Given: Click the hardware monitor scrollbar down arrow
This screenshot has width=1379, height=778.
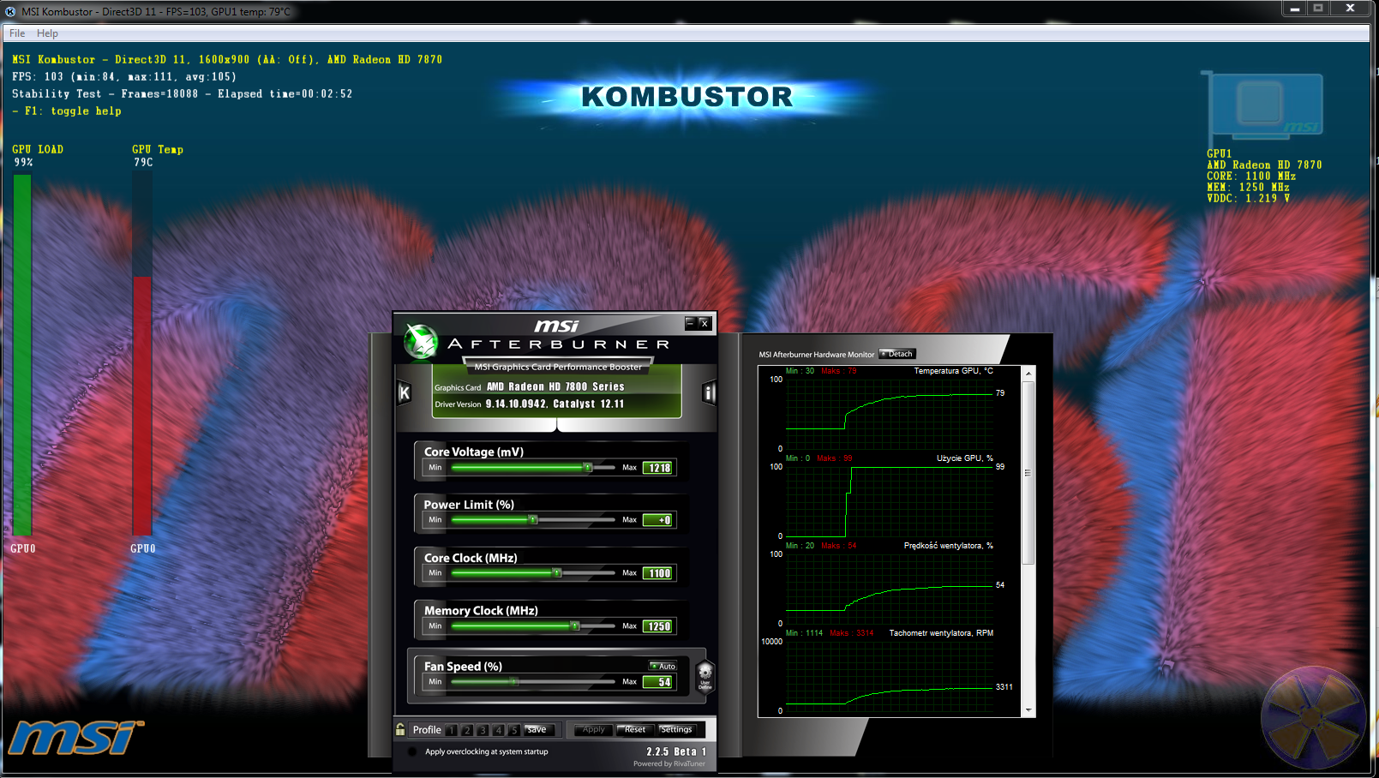Looking at the screenshot, I should click(x=1028, y=710).
